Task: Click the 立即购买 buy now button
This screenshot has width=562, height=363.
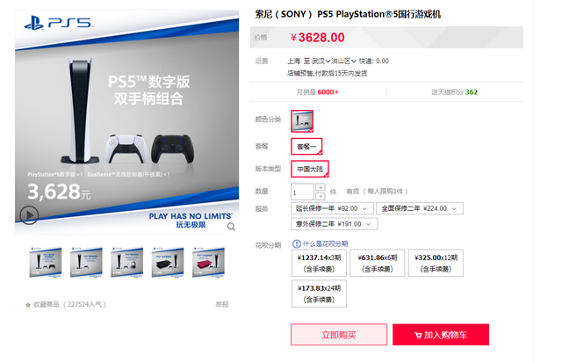Action: point(339,335)
